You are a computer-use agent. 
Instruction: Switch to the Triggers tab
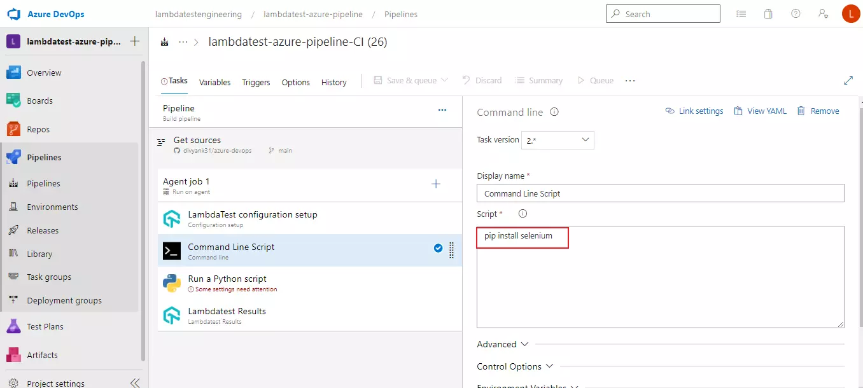(256, 82)
